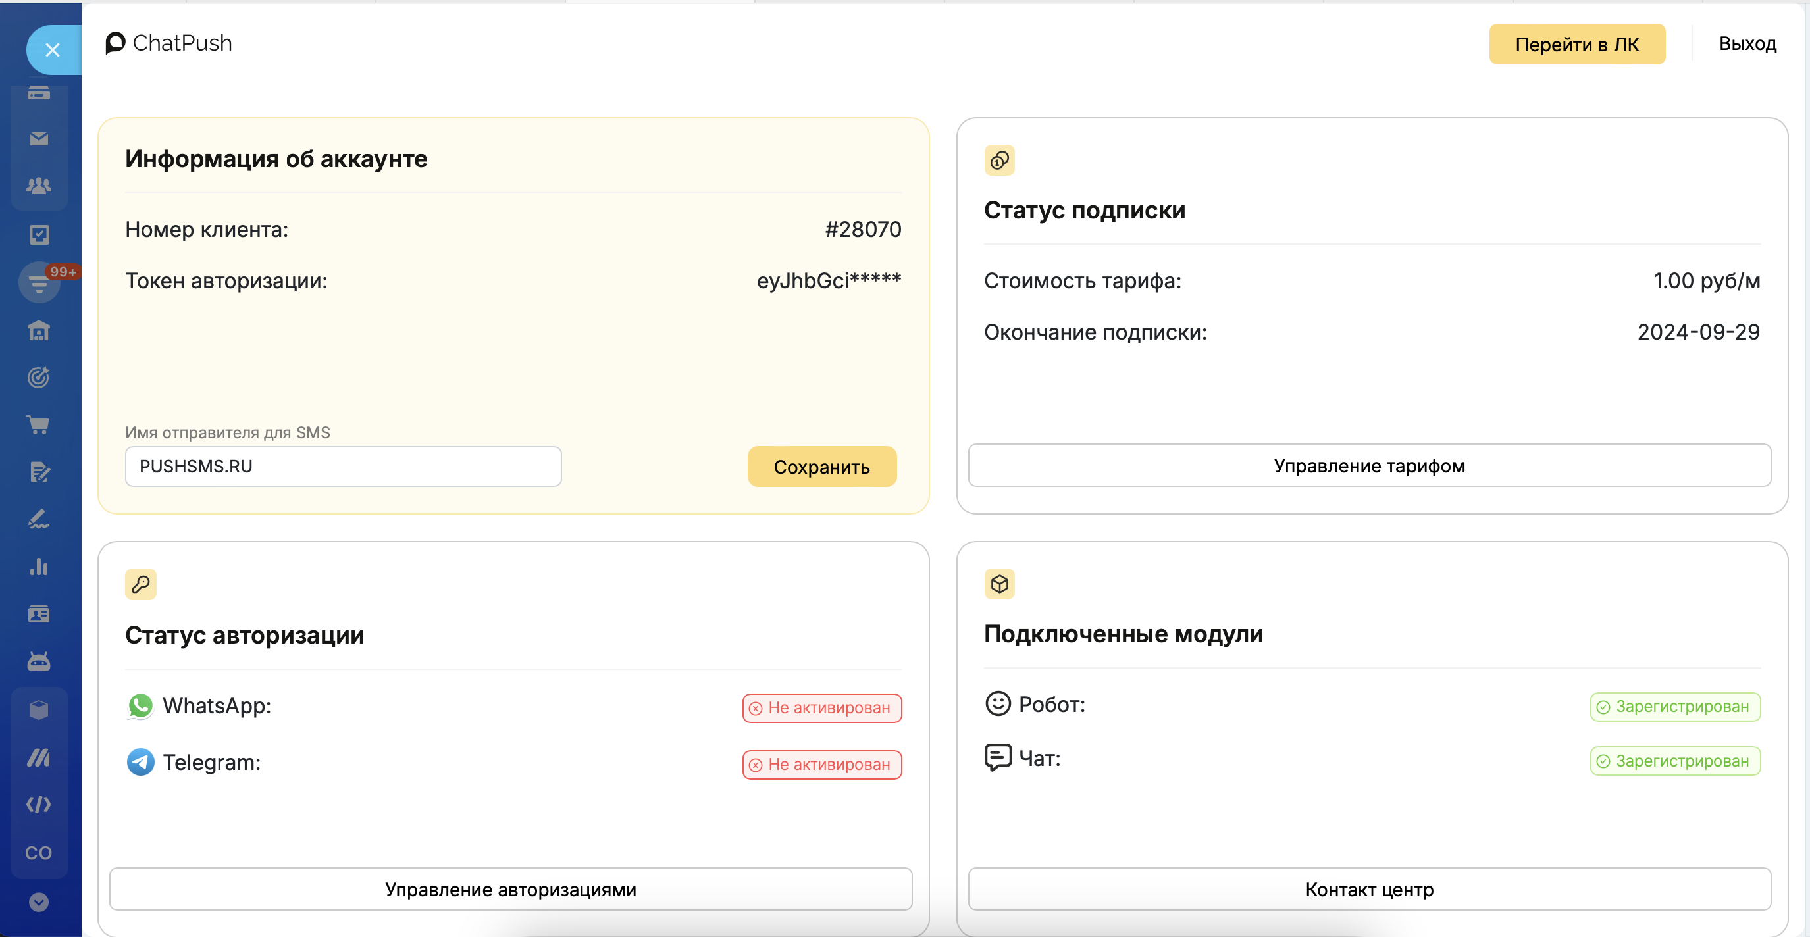Screen dimensions: 1810x937
Task: Open the tasks checkmark sidebar icon
Action: (39, 234)
